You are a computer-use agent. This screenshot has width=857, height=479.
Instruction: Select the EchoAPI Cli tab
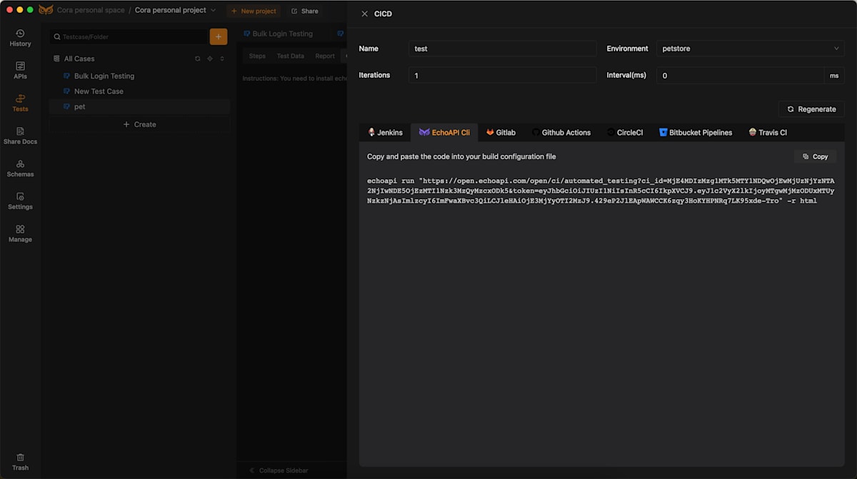point(444,132)
